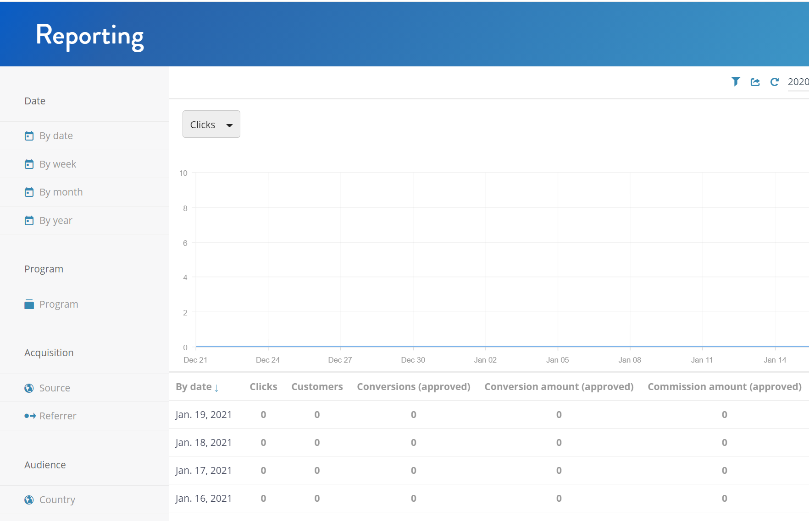Click the Dec 21 axis label
Viewport: 809px width, 521px height.
tap(195, 360)
